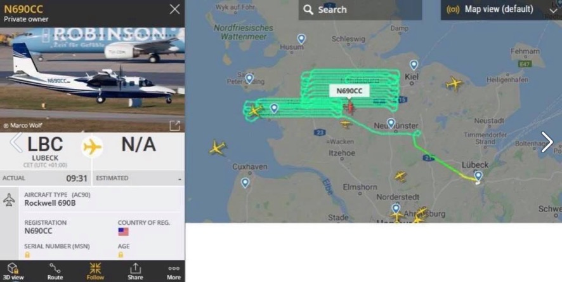Select the red N690CC aircraft on map
The width and height of the screenshot is (562, 282).
[x=350, y=107]
